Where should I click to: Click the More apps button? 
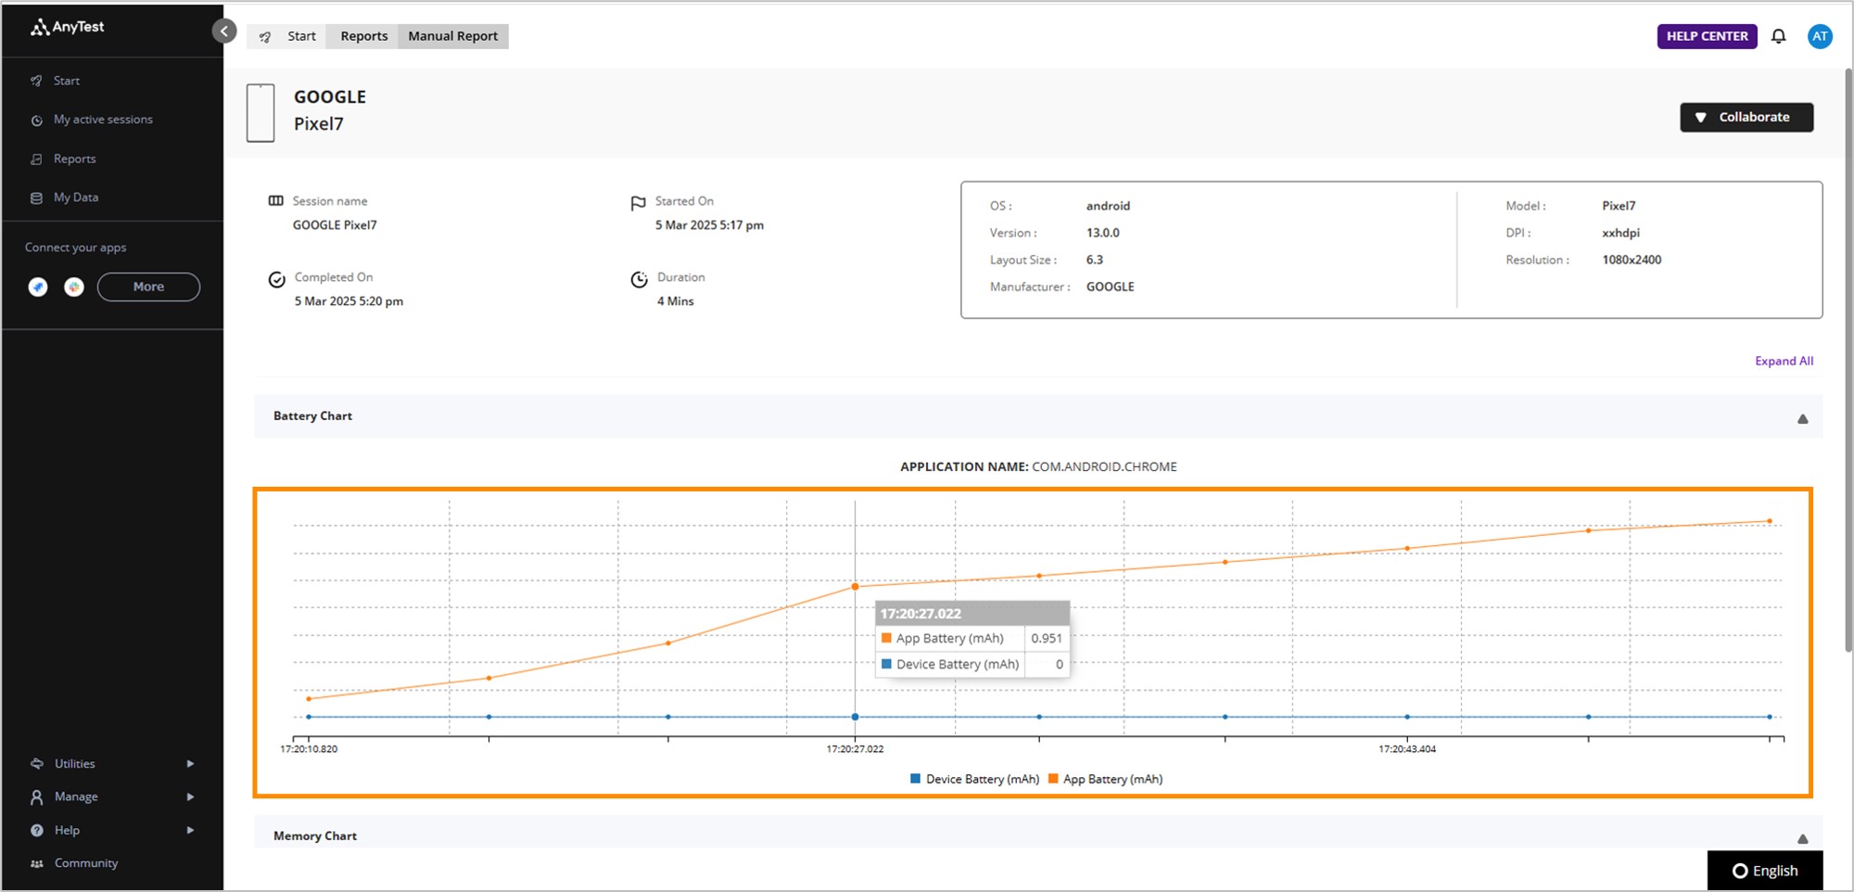pos(148,287)
